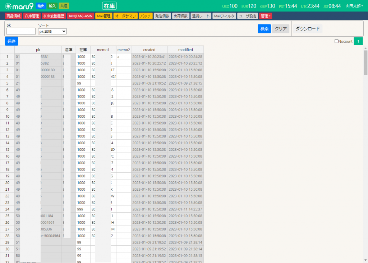Image resolution: width=368 pixels, height=263 pixels.
Task: Open the 山田太郎 user menu
Action: click(354, 6)
